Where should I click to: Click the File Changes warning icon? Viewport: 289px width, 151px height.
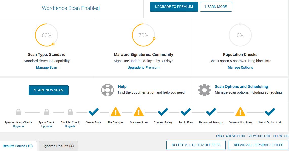point(116,112)
